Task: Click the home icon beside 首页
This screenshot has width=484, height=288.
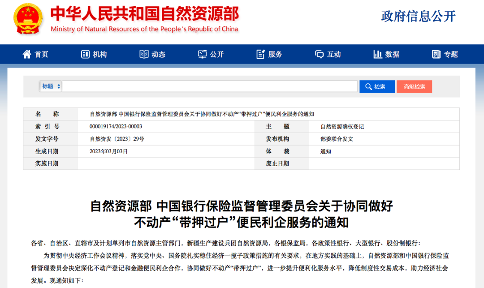Action: [26, 54]
